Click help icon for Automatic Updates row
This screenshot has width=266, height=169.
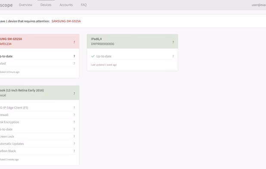(x=74, y=144)
